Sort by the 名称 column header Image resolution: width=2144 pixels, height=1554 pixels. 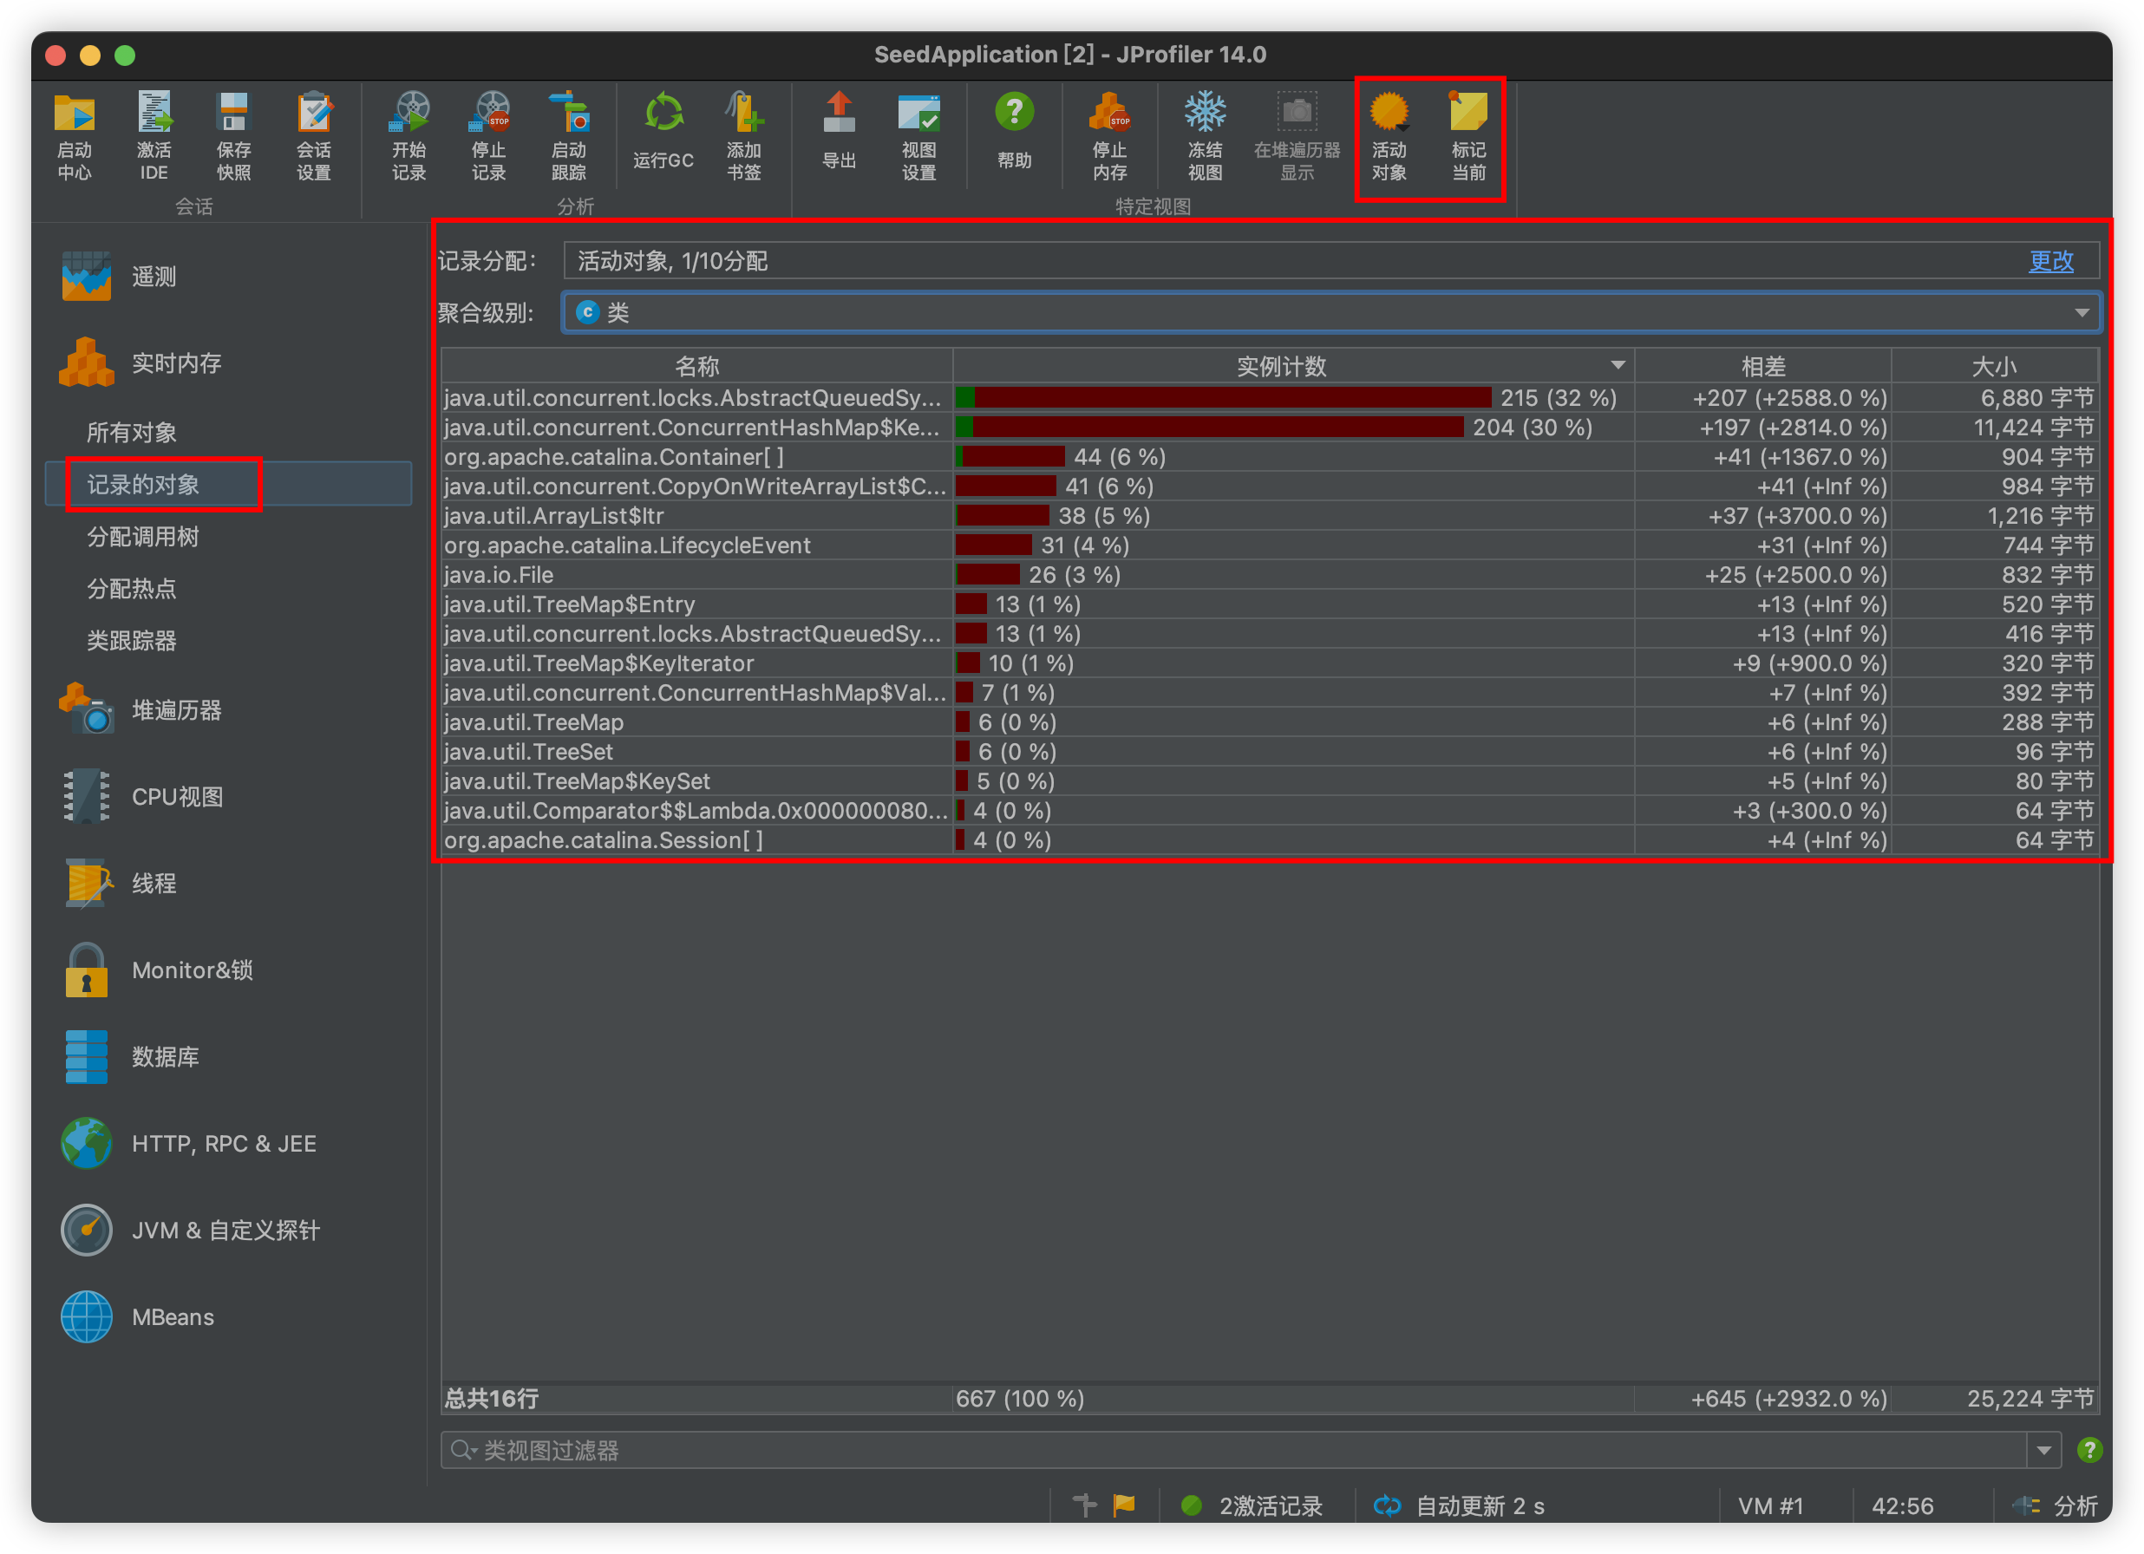pyautogui.click(x=696, y=366)
